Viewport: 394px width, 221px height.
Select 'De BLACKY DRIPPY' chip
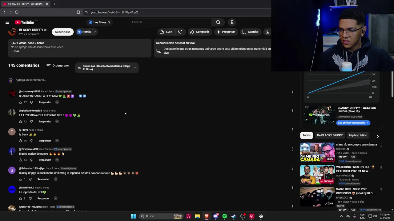tap(330, 135)
